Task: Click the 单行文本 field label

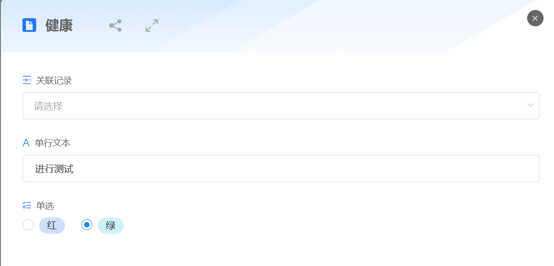Action: (53, 143)
